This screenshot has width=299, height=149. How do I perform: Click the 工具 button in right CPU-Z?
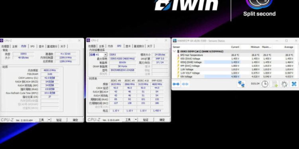click(x=128, y=120)
